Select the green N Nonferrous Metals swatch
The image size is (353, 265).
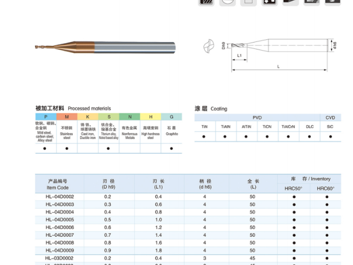130,117
